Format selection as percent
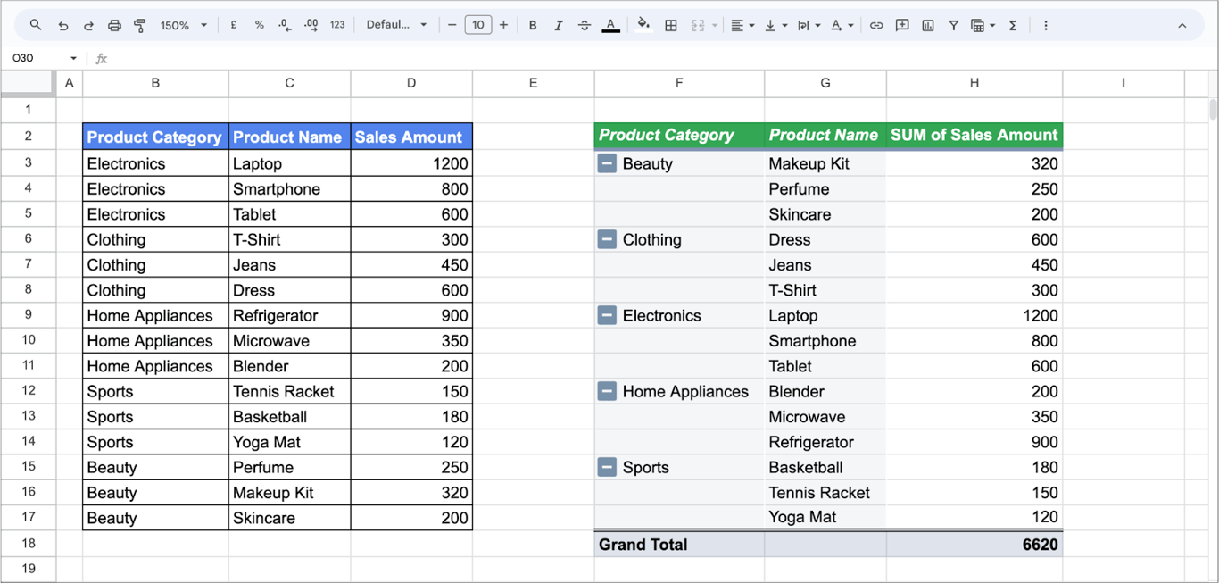 click(x=259, y=25)
